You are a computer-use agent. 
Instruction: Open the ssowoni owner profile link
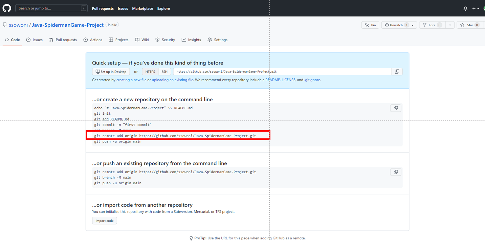(18, 25)
